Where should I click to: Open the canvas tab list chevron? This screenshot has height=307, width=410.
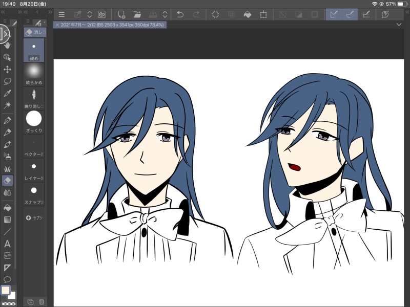pos(399,25)
